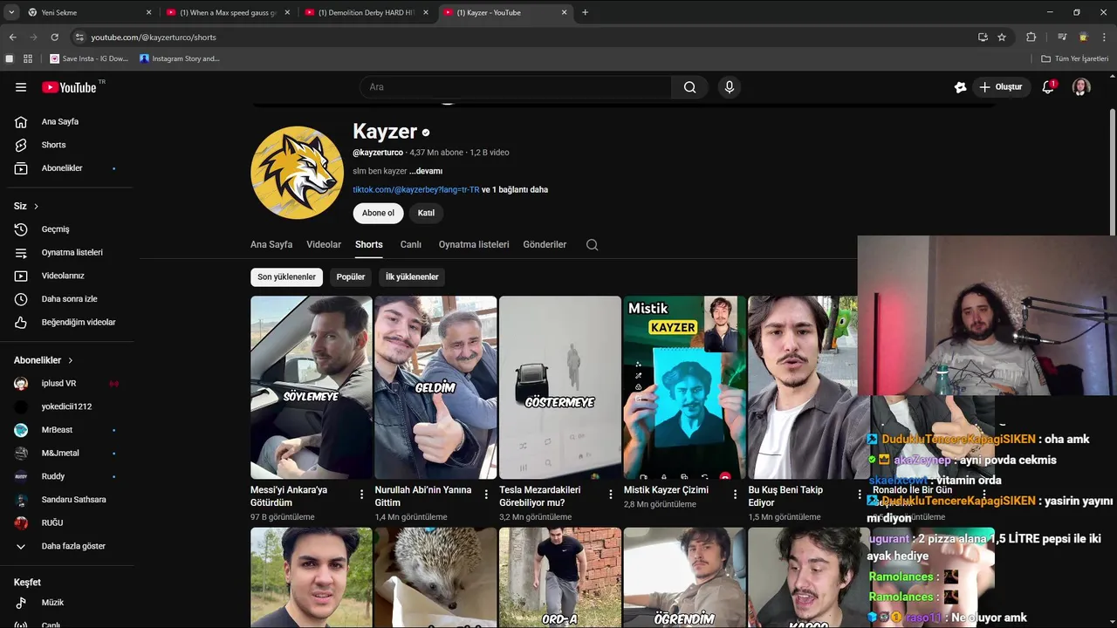Screen dimensions: 1117x628
Task: Open Save Insta bookmark in bookmarks bar
Action: click(89, 58)
